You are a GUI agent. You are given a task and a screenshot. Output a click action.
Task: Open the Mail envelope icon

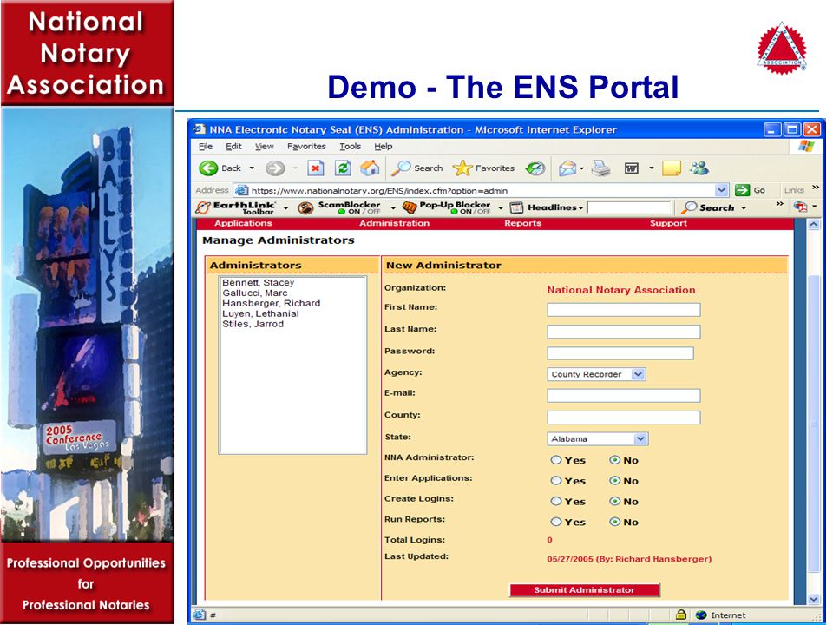click(x=567, y=168)
